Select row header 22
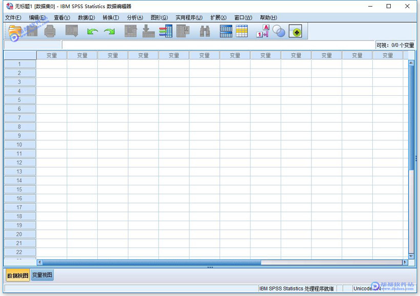 pyautogui.click(x=20, y=252)
